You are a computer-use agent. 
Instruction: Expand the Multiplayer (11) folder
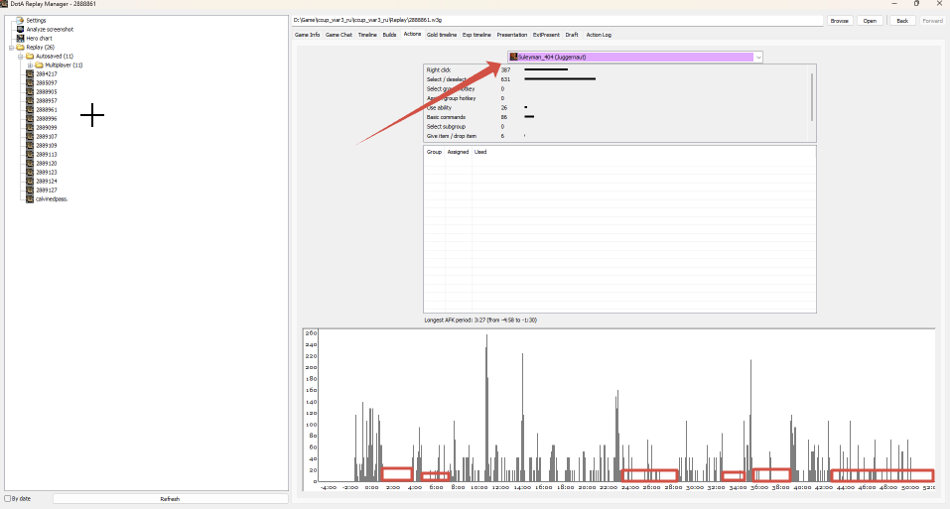[x=31, y=64]
